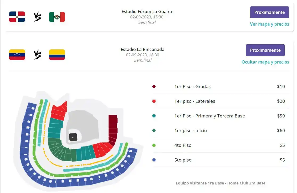
Task: Click the Mexico flag icon
Action: [56, 17]
